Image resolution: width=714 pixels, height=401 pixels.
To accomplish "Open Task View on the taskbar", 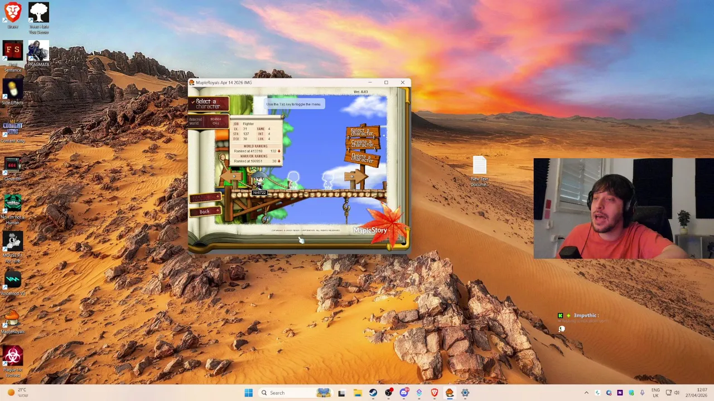I will click(x=341, y=393).
